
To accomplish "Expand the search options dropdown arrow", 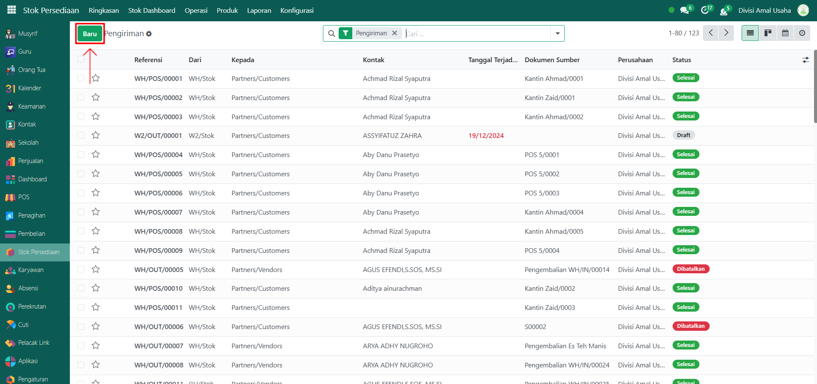I will [557, 34].
